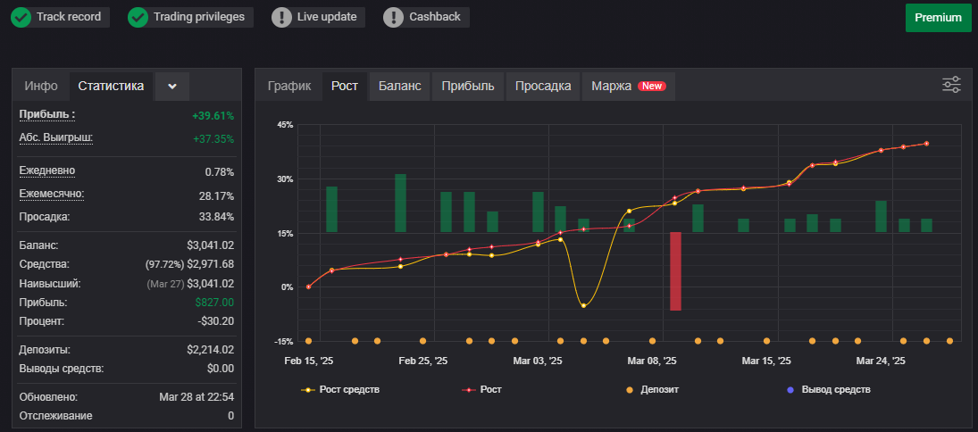Open the Просадка chart tab
The width and height of the screenshot is (978, 432).
(543, 86)
